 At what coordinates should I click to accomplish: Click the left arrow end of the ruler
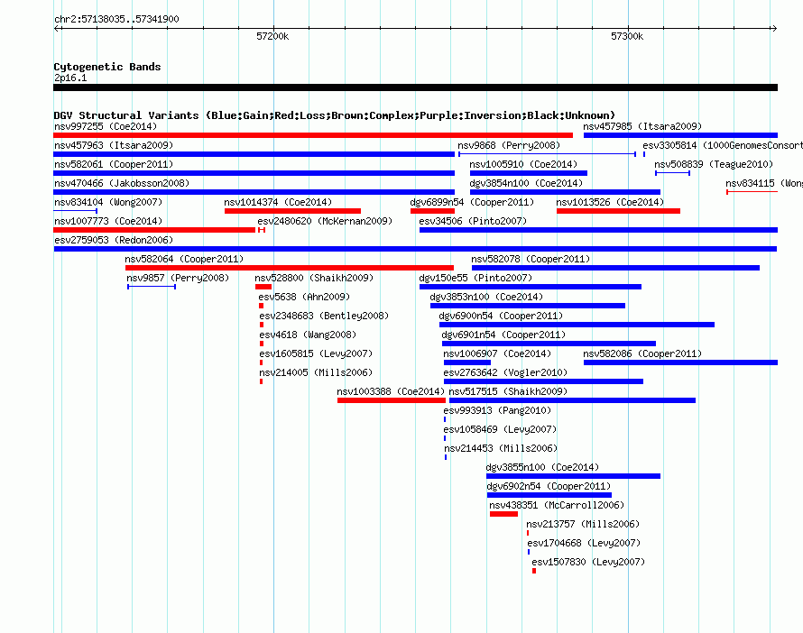(56, 28)
